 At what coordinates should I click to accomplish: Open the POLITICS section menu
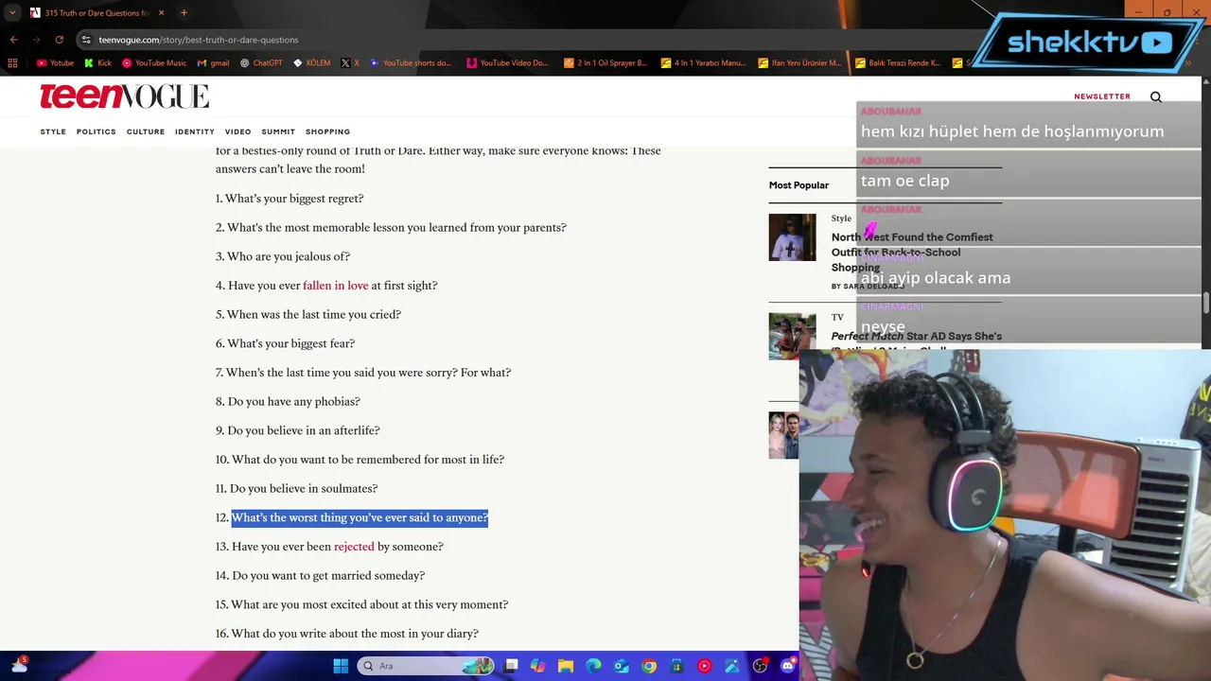click(97, 131)
